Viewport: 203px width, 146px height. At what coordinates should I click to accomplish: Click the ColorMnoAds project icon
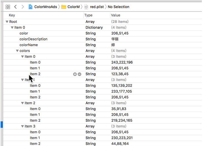(x=30, y=7)
